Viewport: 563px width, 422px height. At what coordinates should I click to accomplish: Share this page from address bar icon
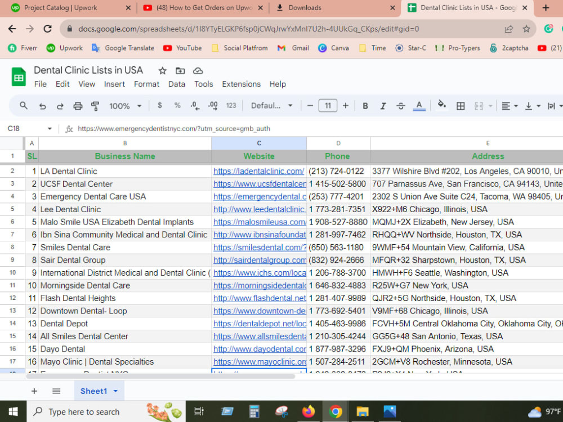point(508,29)
